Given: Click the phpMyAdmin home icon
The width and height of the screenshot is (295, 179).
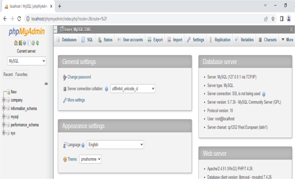Looking at the screenshot, I should [16, 43].
